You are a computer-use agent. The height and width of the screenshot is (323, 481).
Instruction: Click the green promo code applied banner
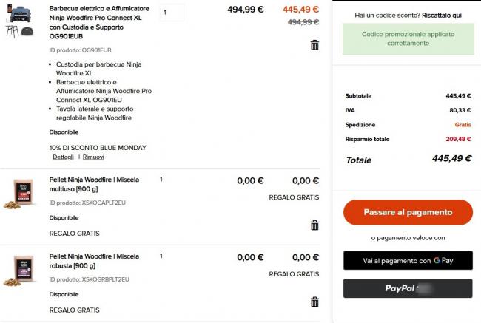click(x=408, y=38)
